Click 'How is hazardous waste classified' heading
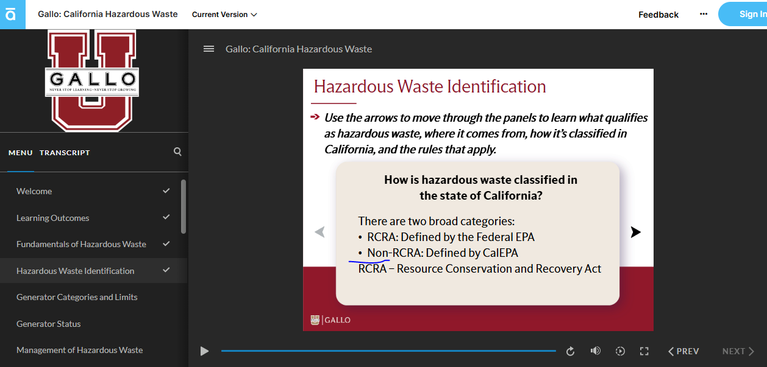This screenshot has width=767, height=367. (480, 187)
